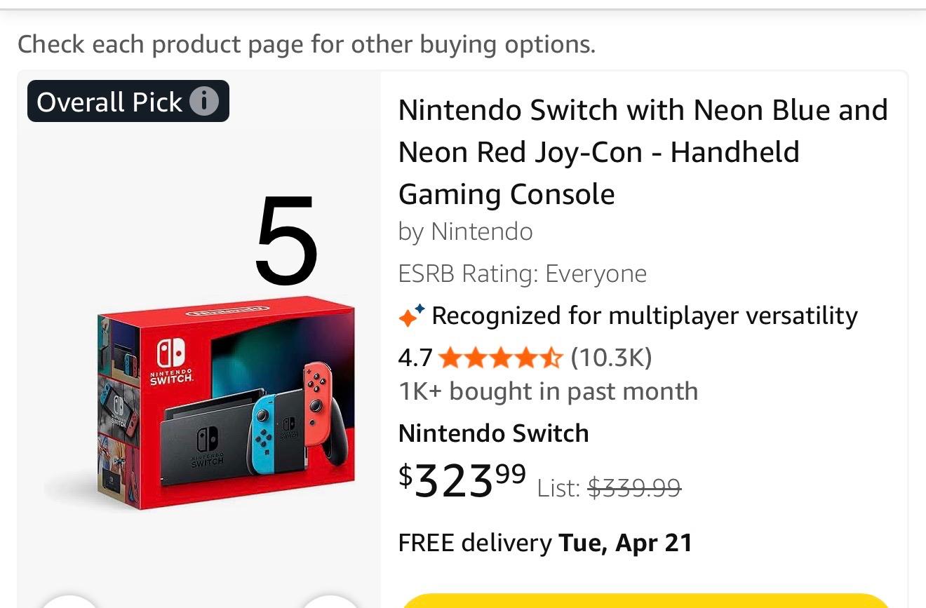Click the struck-through $339.99 list price
The height and width of the screenshot is (608, 926).
633,487
